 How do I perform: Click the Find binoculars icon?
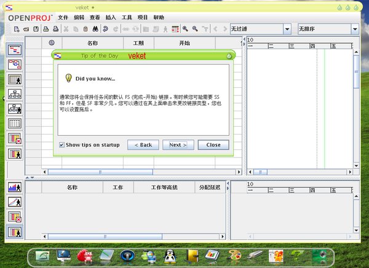95,29
